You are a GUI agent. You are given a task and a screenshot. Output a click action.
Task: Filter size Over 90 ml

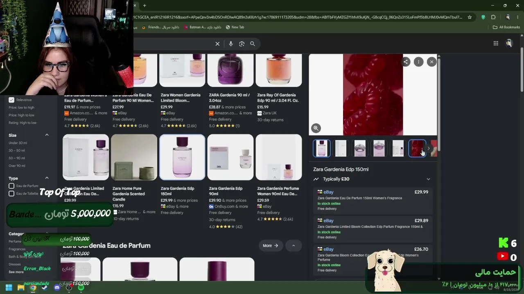pyautogui.click(x=17, y=166)
